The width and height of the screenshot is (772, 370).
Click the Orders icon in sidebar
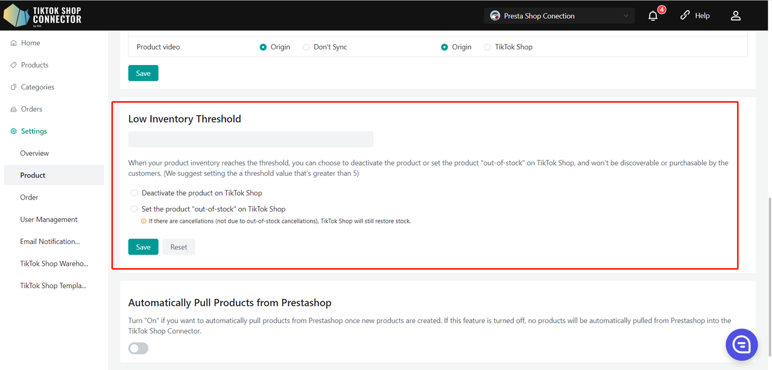(13, 109)
